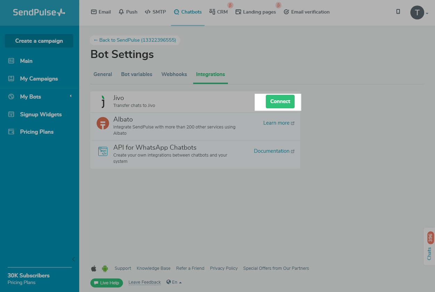Click the Jivo logo icon

pos(103,102)
